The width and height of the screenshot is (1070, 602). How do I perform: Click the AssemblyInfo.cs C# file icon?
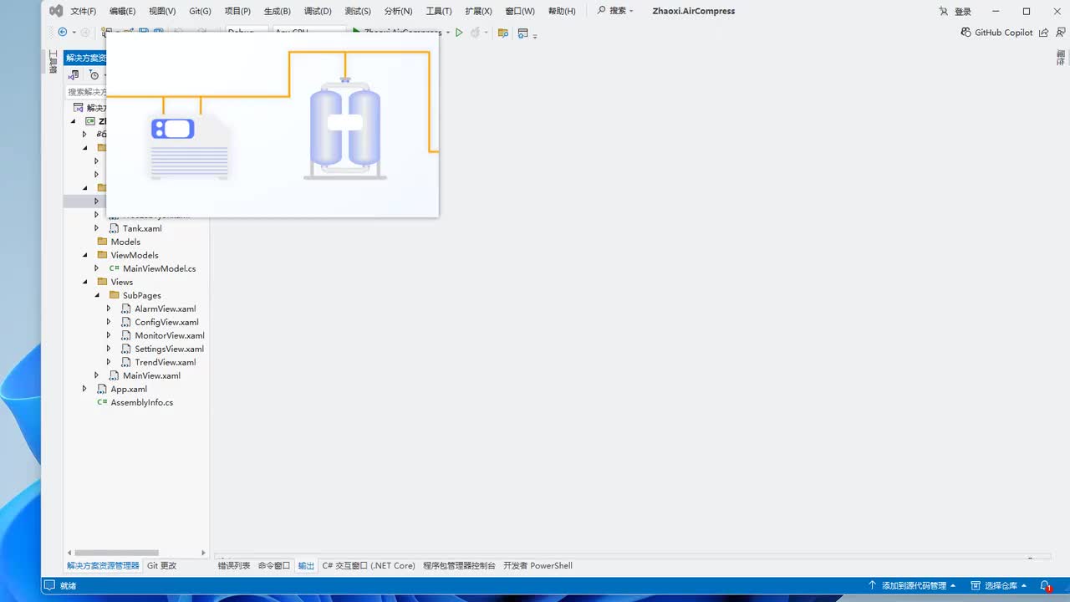point(102,402)
